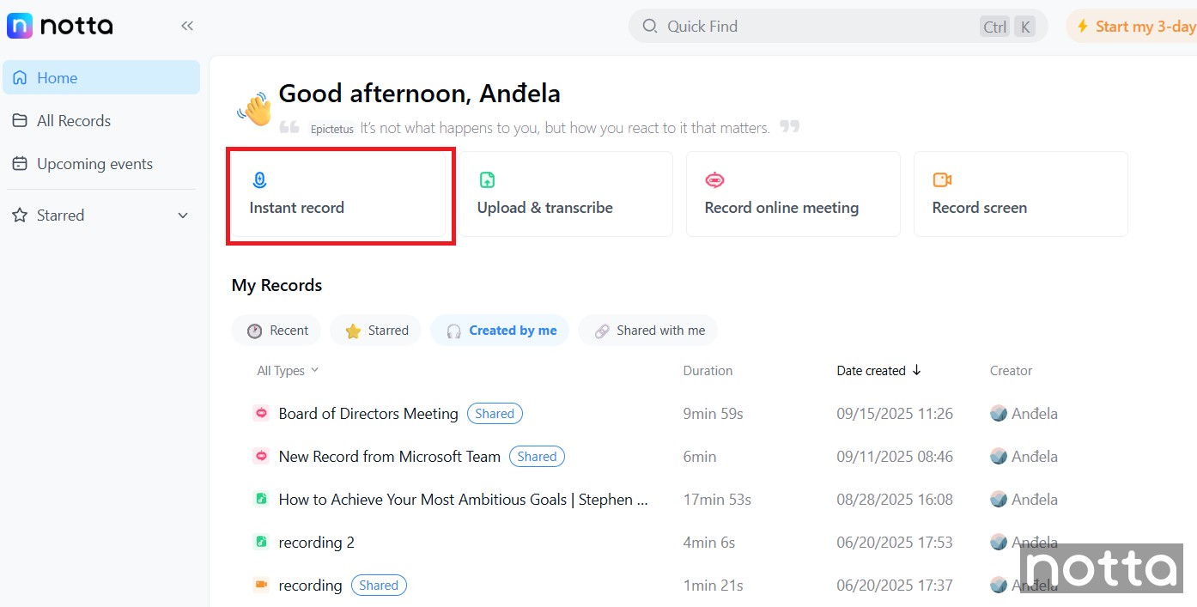The width and height of the screenshot is (1197, 607).
Task: Select the Shared with me tab
Action: click(648, 331)
